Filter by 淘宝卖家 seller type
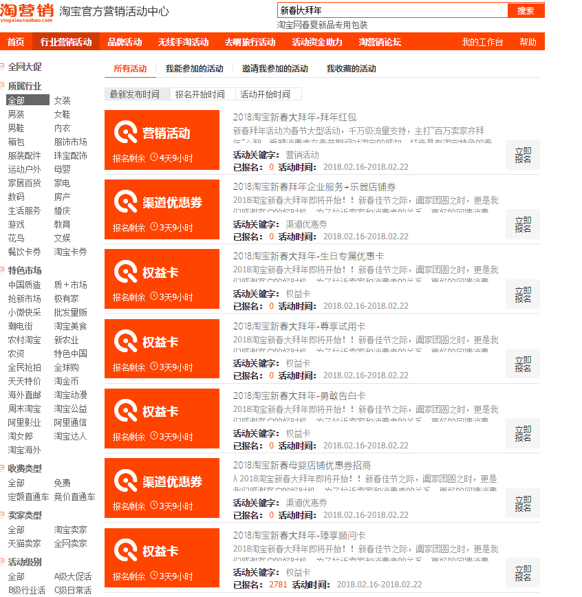 (x=70, y=530)
